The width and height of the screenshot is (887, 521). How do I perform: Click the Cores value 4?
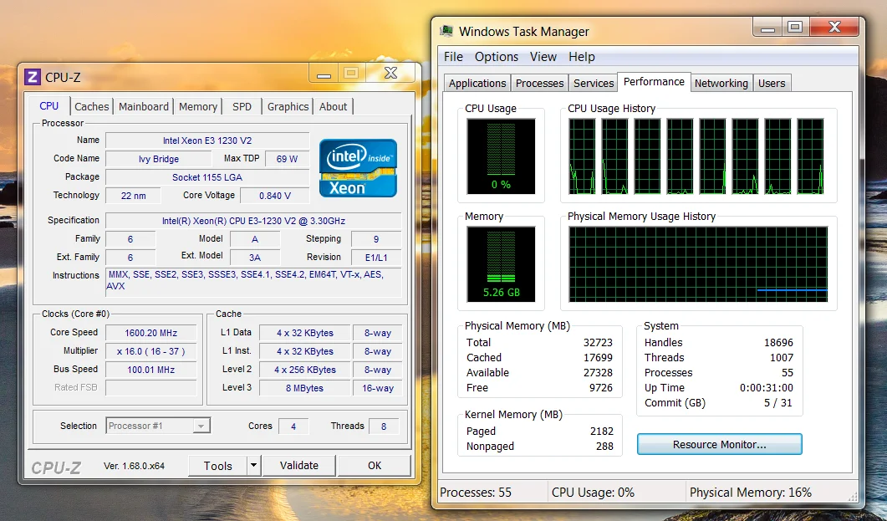pyautogui.click(x=293, y=426)
